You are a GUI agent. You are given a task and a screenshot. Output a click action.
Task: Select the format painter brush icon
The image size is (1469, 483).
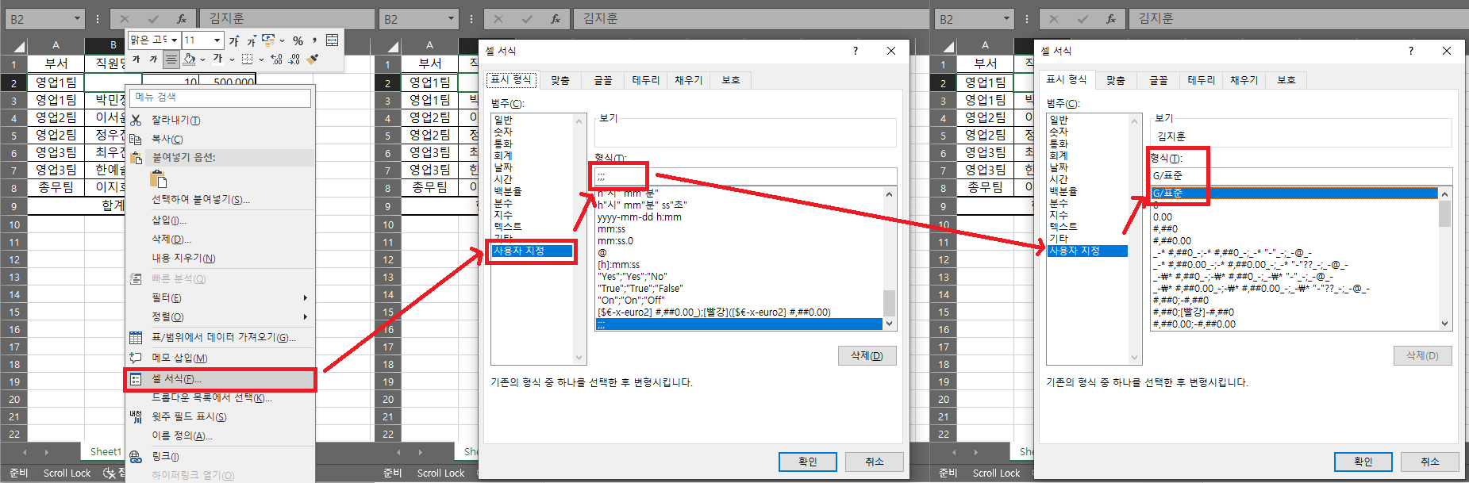pyautogui.click(x=313, y=59)
